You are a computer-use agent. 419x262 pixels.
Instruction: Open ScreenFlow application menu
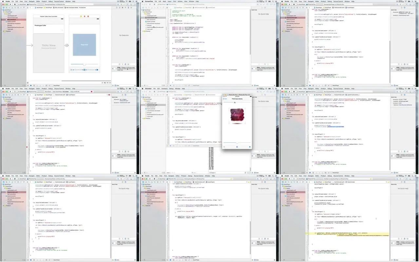point(149,1)
